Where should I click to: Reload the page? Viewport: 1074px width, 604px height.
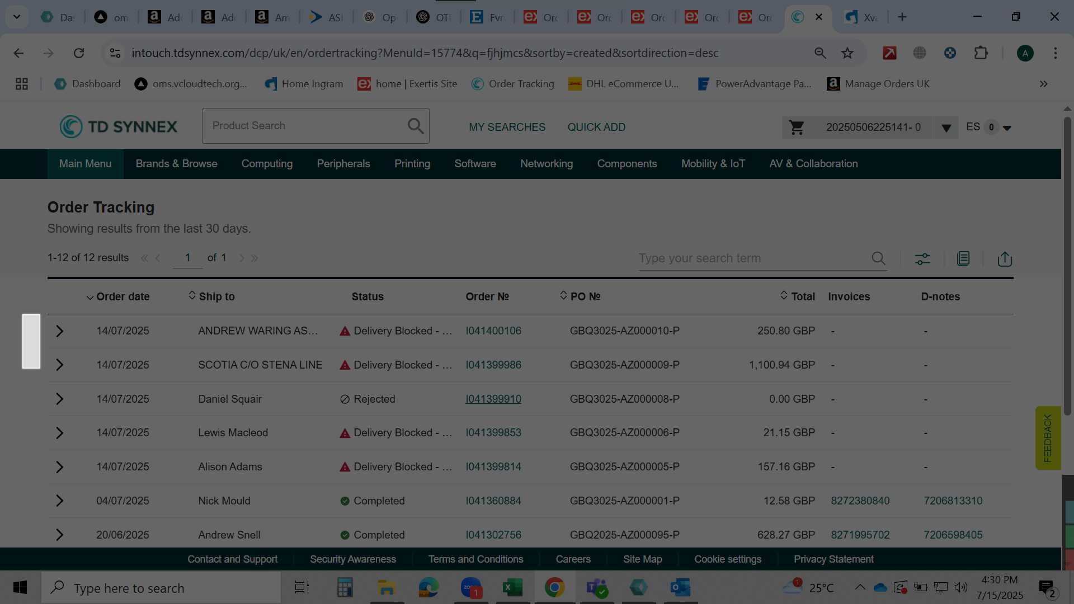(79, 53)
